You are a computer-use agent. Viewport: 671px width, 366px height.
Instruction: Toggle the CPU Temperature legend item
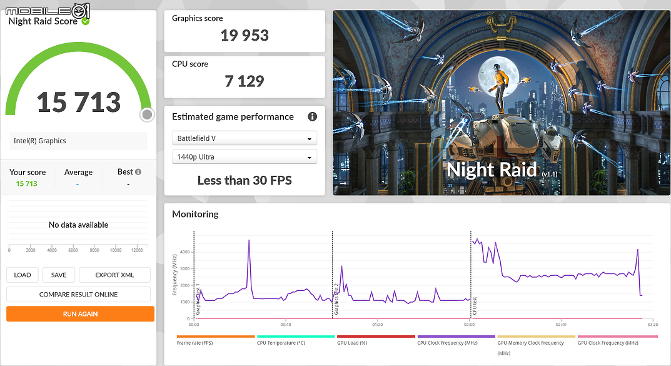click(296, 340)
